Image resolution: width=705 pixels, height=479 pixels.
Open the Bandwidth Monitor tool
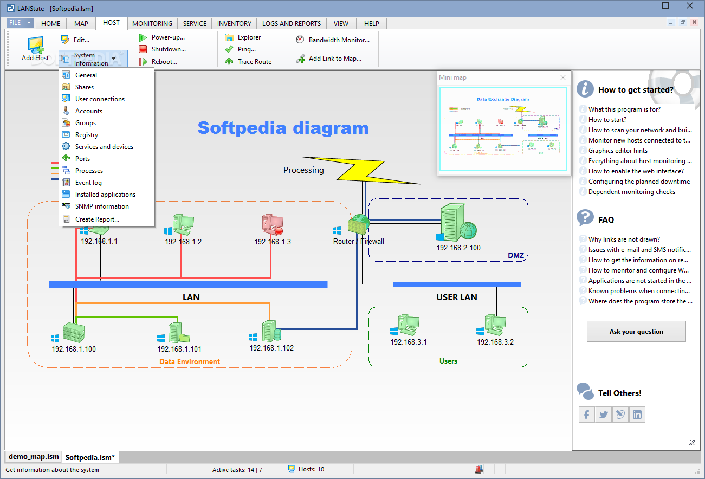(x=333, y=40)
